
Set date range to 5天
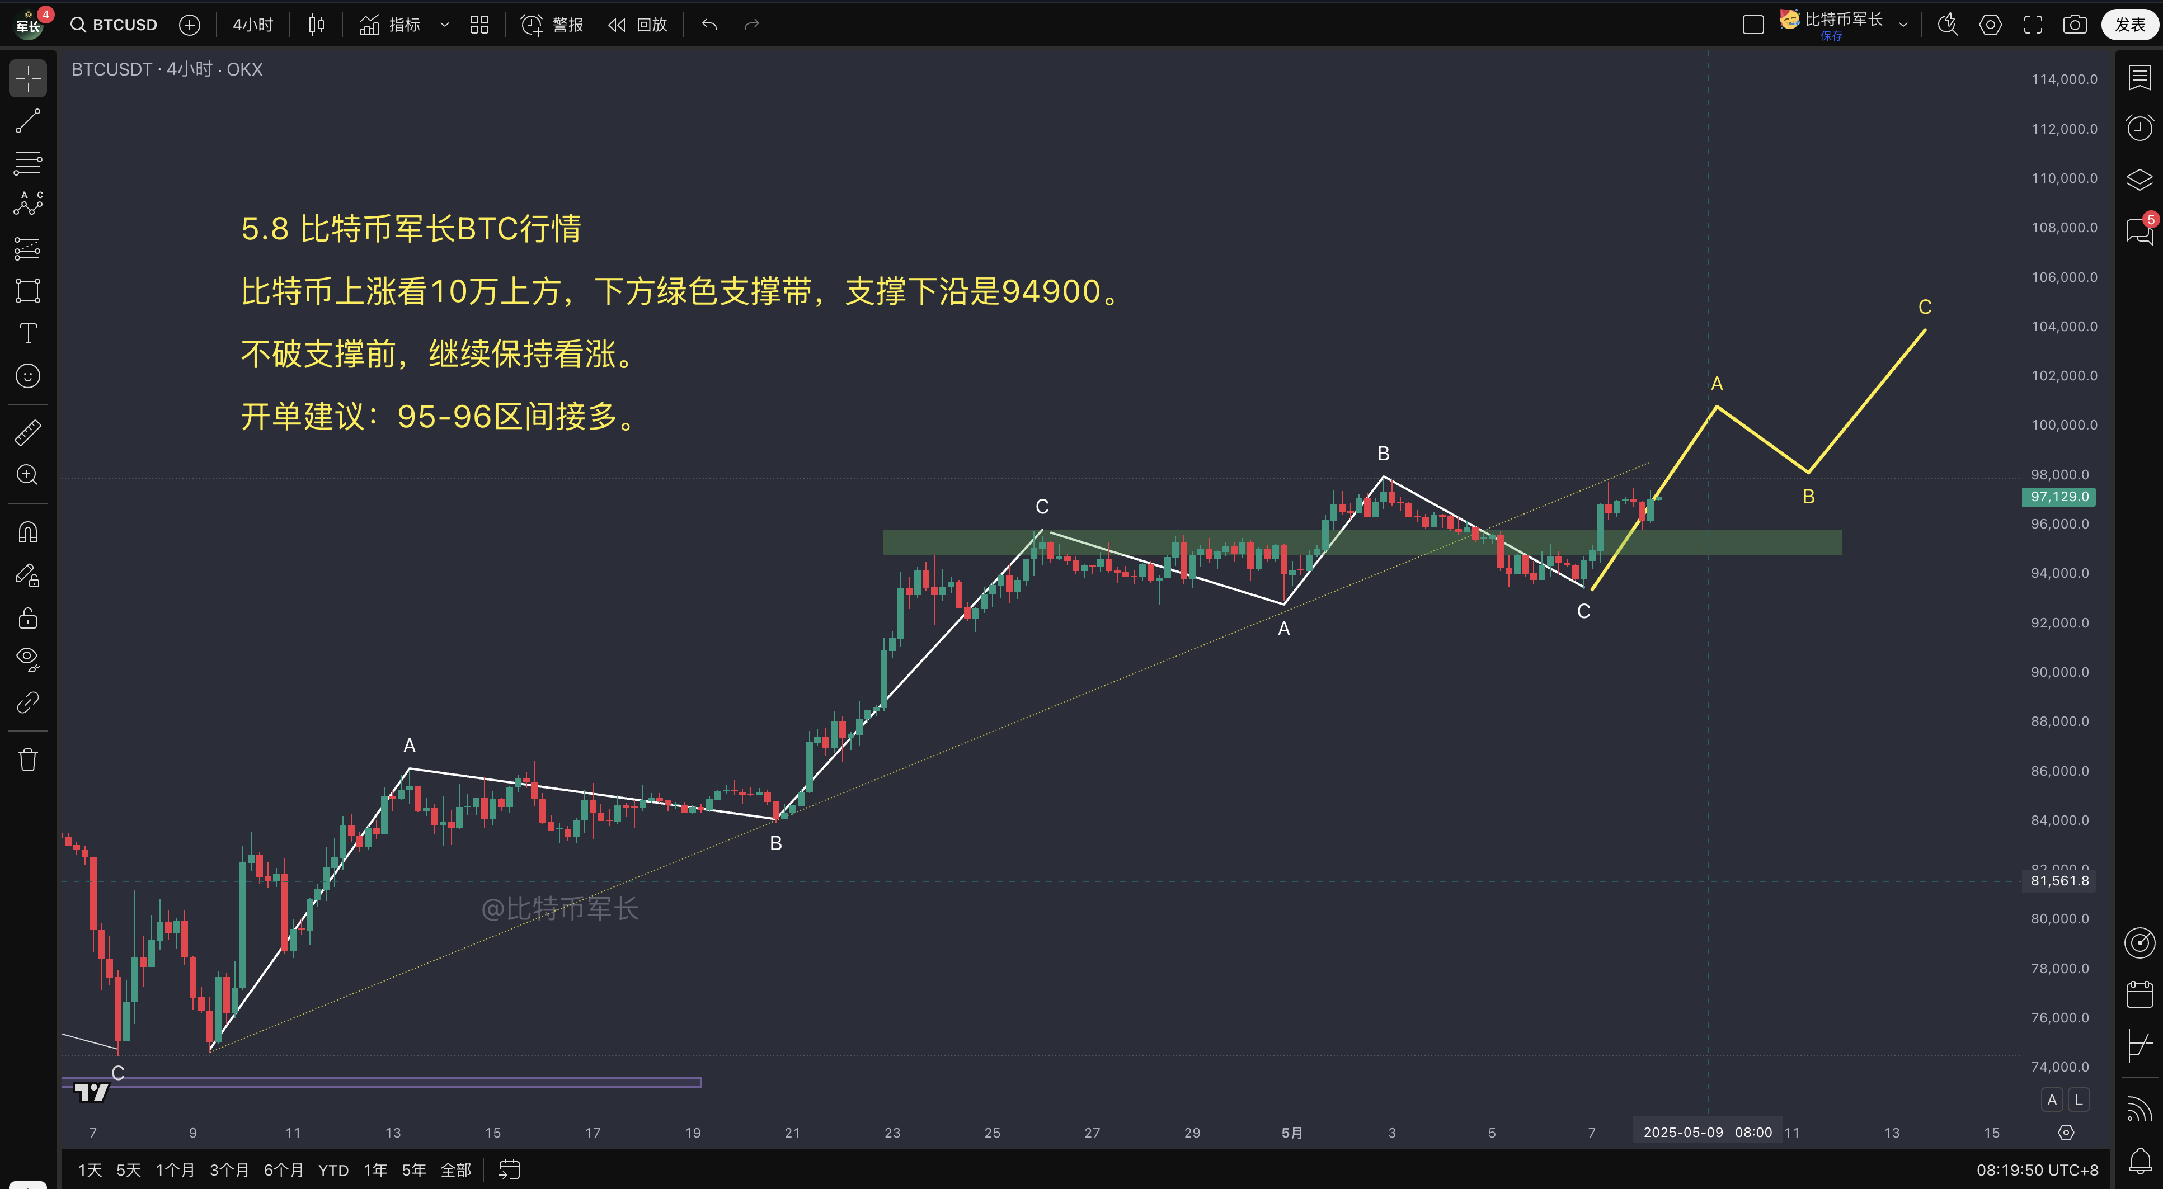point(129,1169)
